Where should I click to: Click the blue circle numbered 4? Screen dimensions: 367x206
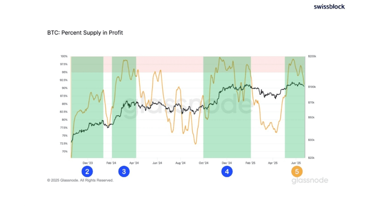pyautogui.click(x=227, y=172)
